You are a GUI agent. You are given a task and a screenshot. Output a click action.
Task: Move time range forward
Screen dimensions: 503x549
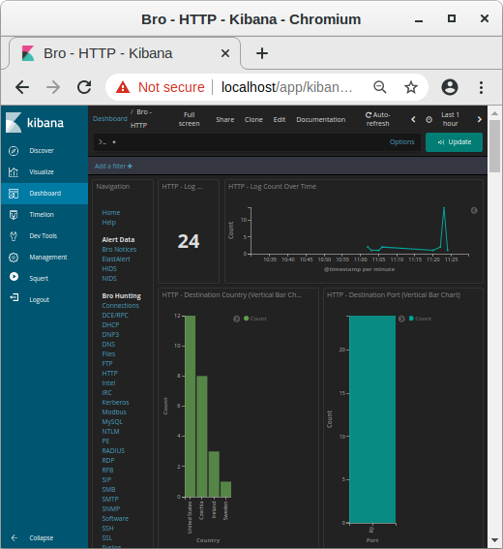click(x=480, y=119)
